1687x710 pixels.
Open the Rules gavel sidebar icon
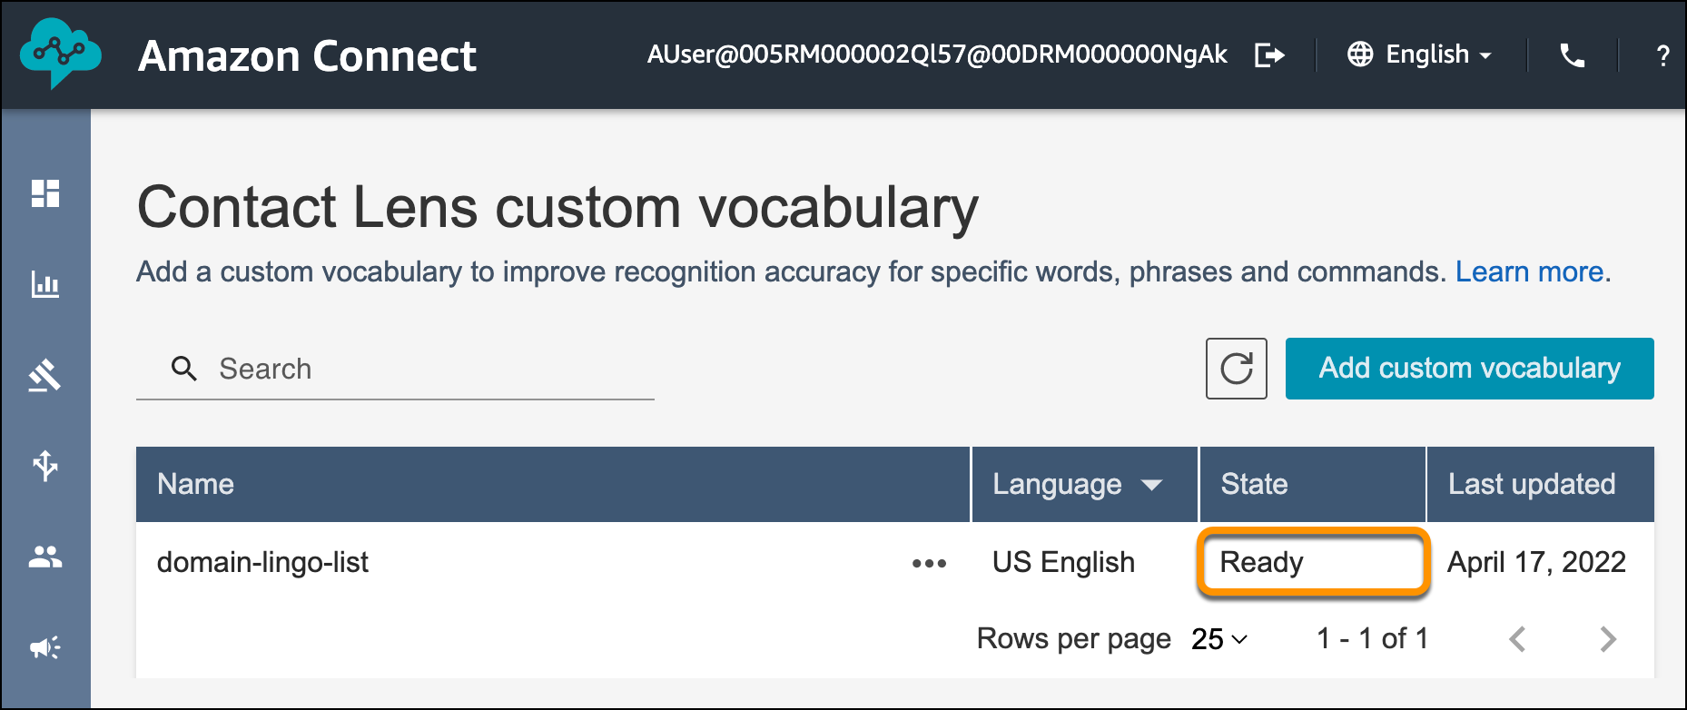point(45,375)
